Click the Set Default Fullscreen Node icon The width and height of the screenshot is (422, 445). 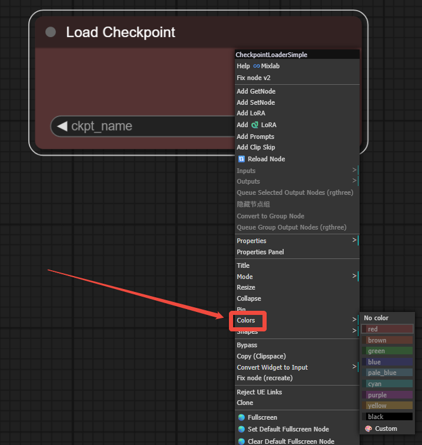241,429
